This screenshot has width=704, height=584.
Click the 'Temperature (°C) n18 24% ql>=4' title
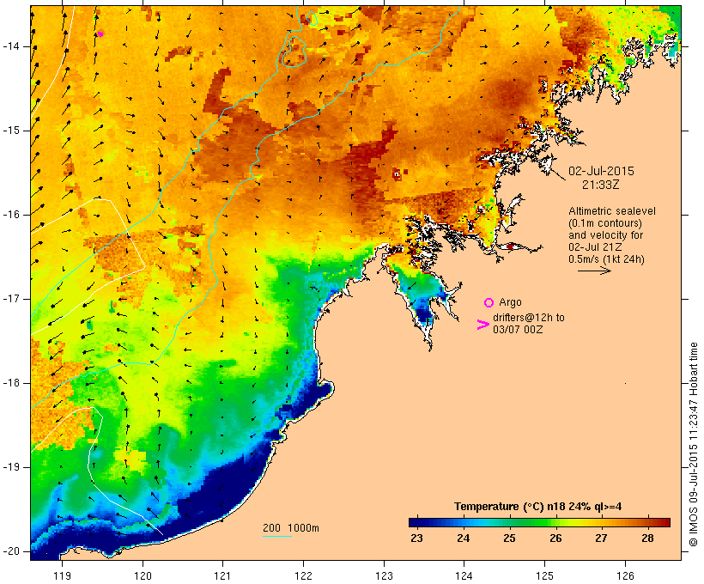538,507
